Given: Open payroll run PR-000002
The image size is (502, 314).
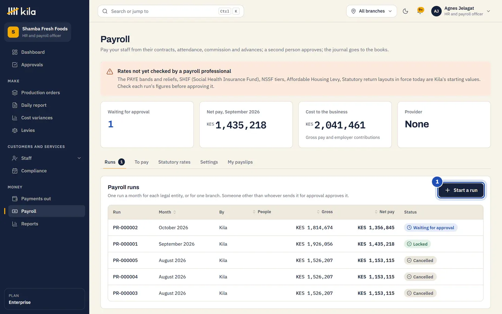Looking at the screenshot, I should (x=296, y=227).
